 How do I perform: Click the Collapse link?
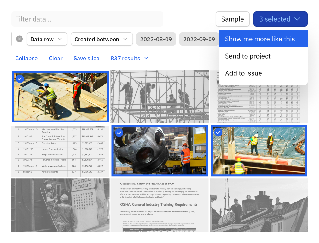tap(26, 58)
